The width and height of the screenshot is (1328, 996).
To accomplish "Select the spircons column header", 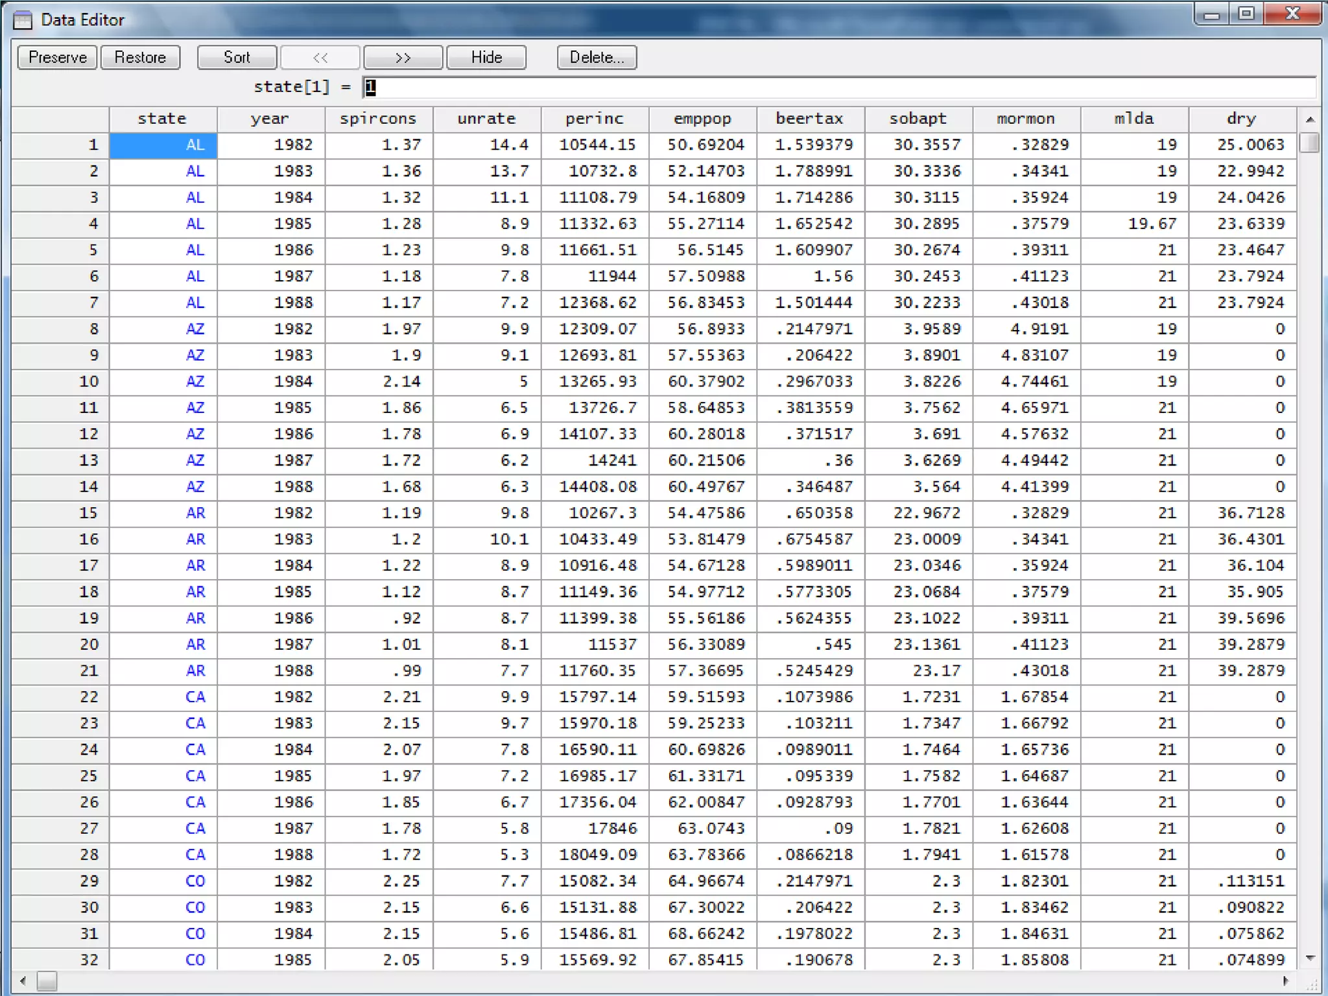I will click(378, 119).
